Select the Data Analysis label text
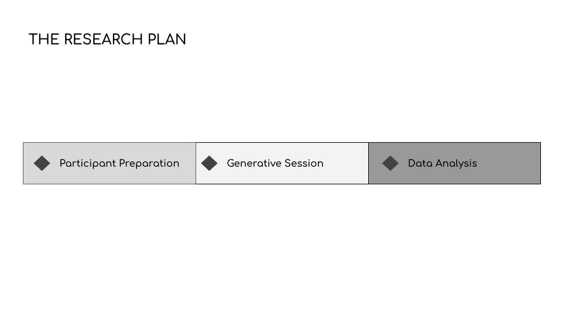The image size is (562, 316). (x=443, y=164)
